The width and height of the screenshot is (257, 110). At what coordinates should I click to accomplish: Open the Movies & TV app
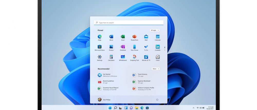click(x=146, y=57)
